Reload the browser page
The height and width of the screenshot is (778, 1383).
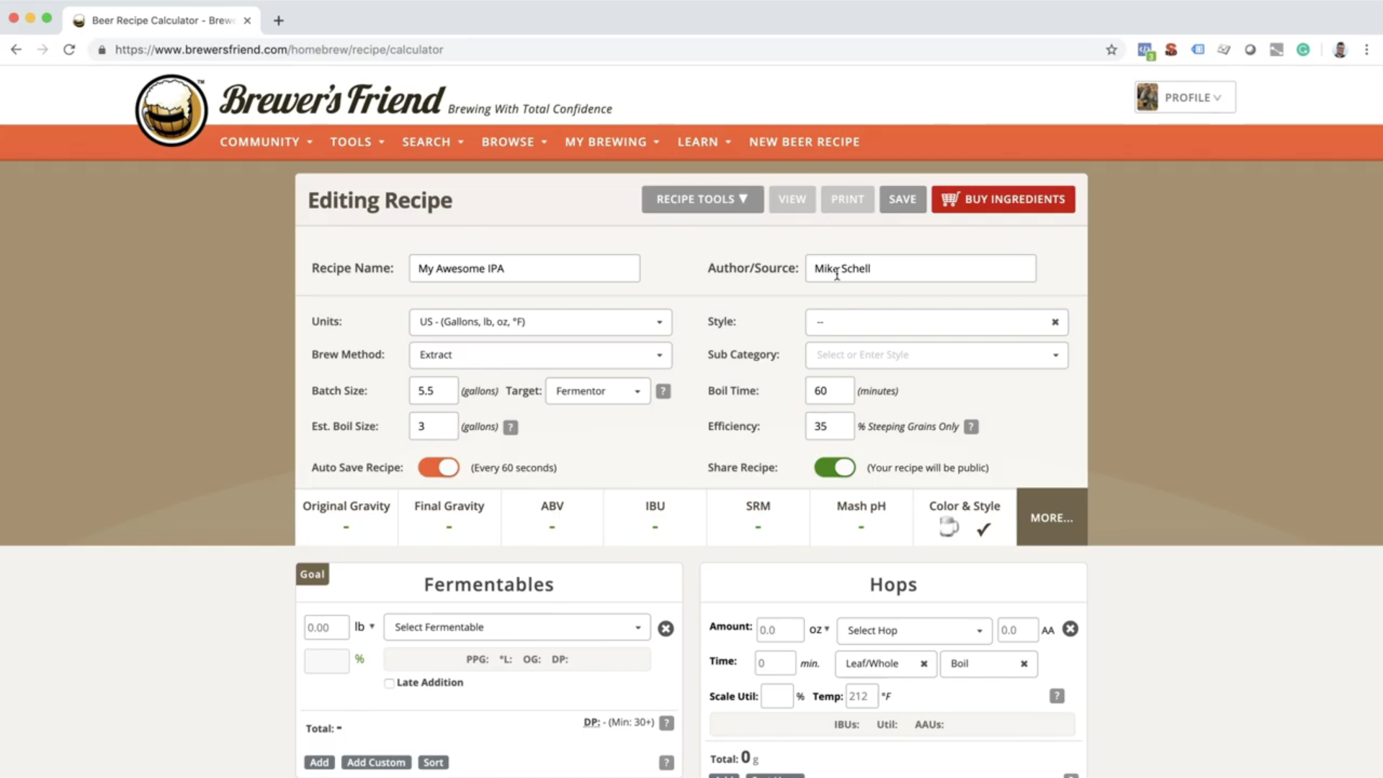pyautogui.click(x=69, y=50)
